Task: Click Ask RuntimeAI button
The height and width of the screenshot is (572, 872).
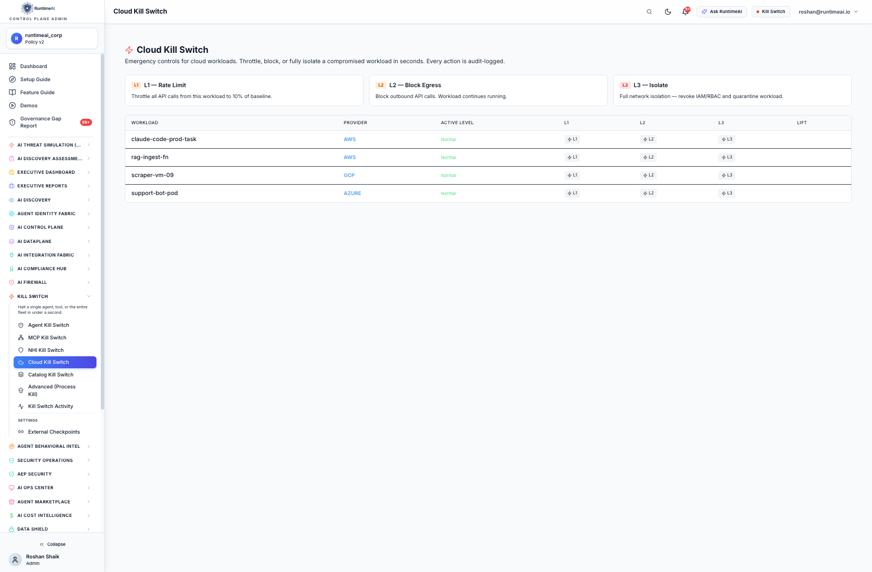Action: pos(722,11)
